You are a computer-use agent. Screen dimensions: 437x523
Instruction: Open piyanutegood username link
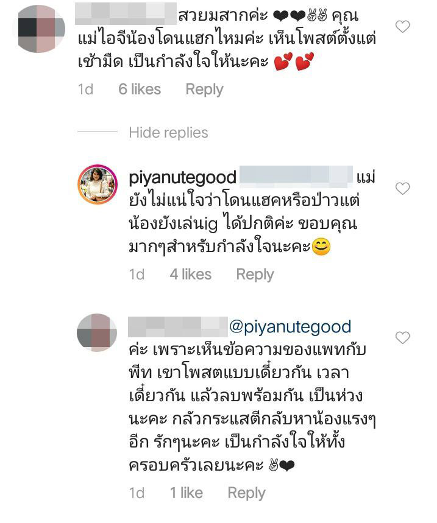pos(183,177)
